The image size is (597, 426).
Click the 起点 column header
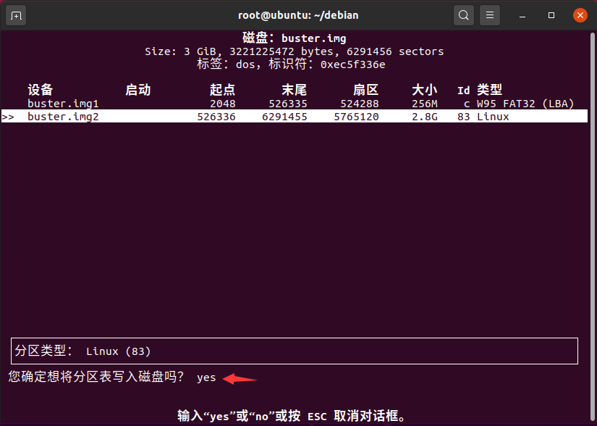tap(222, 90)
